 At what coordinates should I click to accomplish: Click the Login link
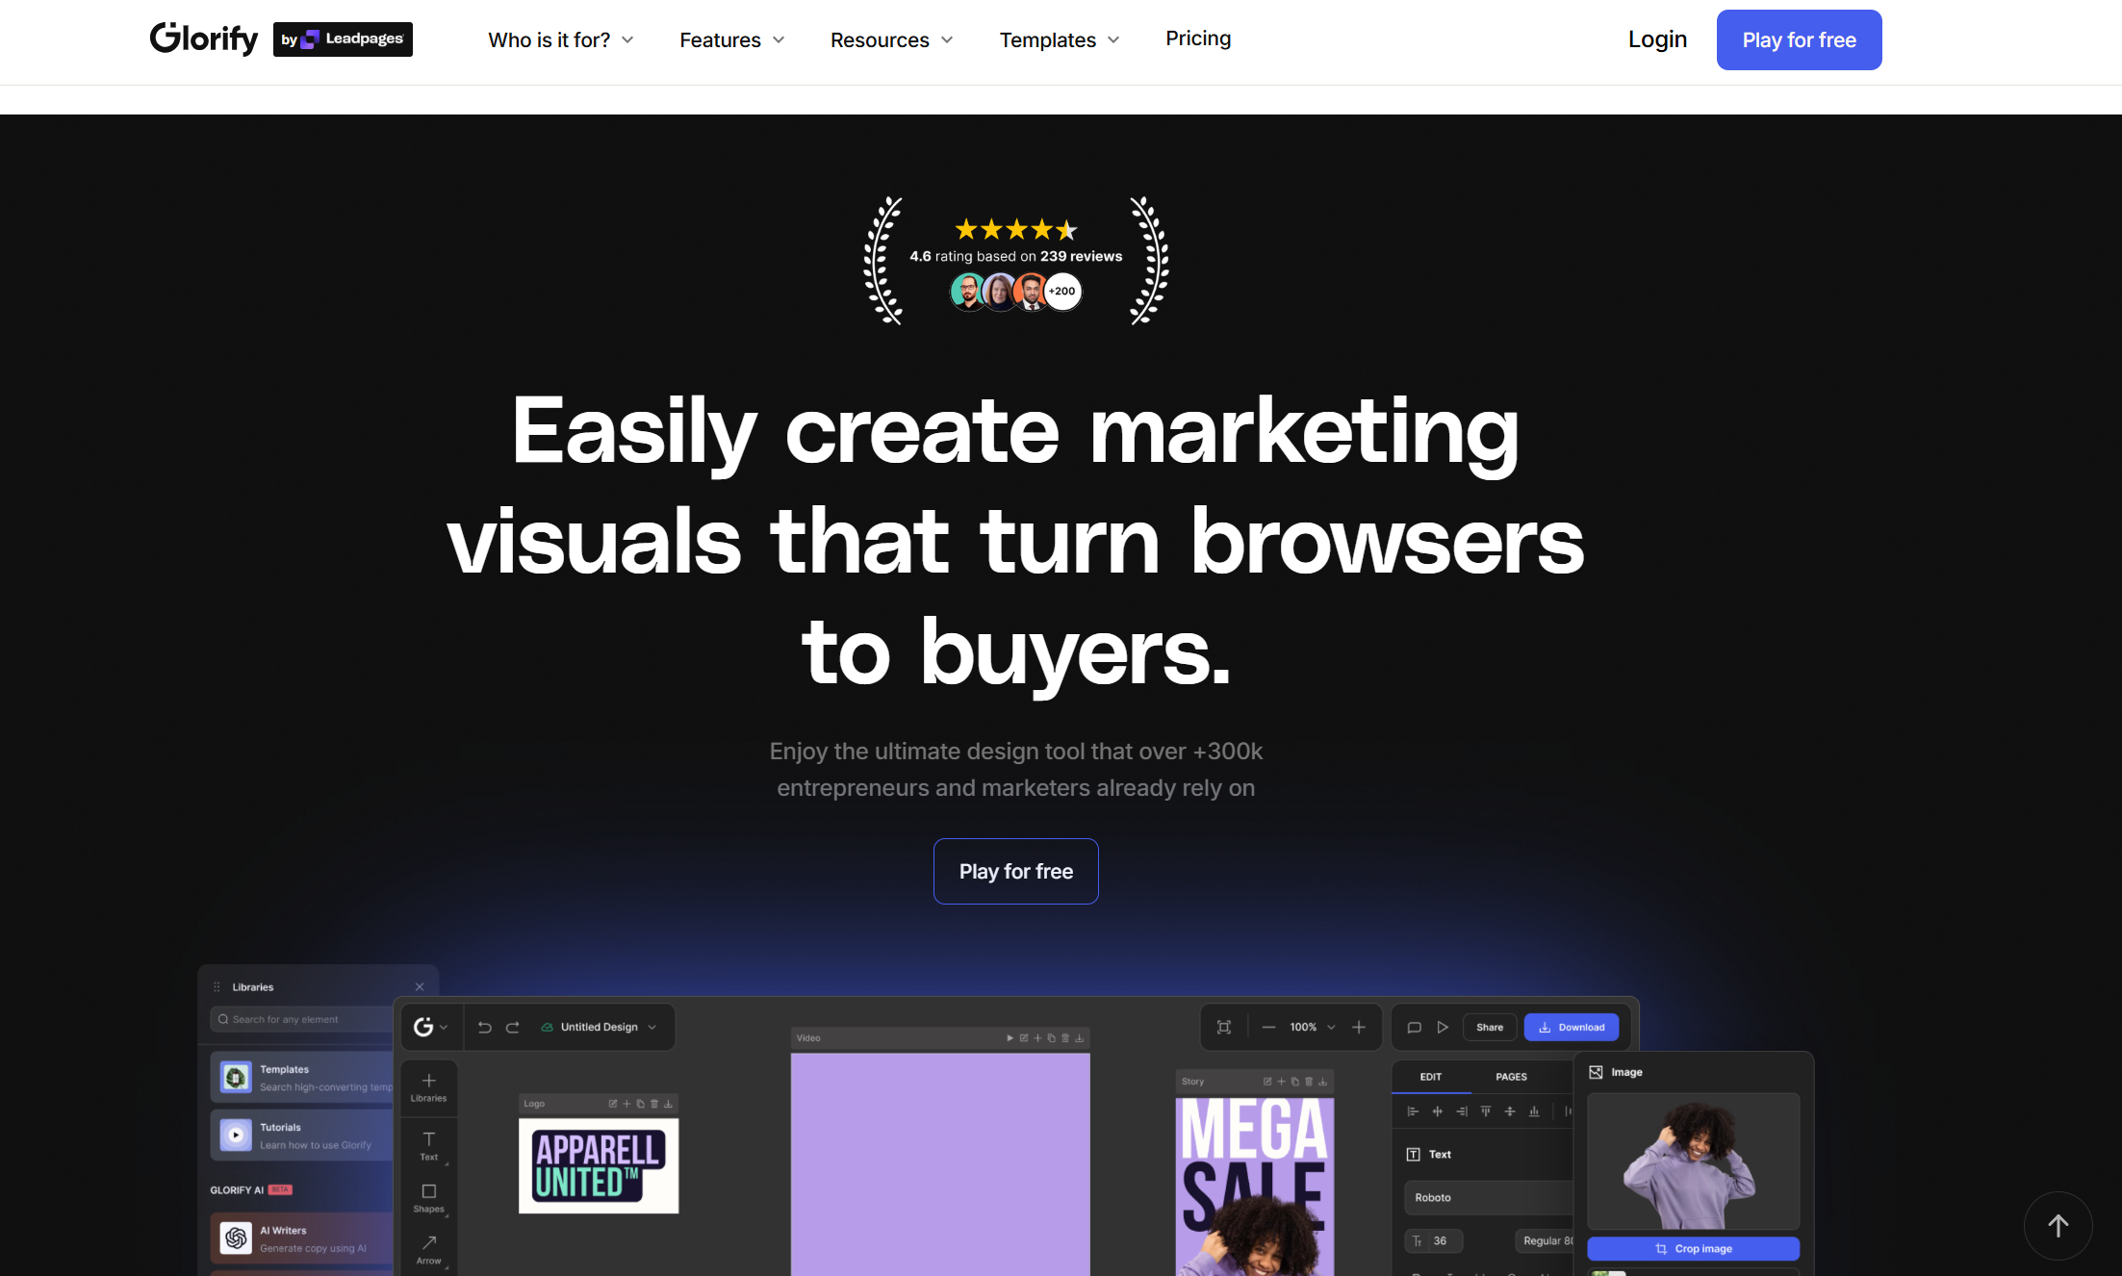click(1657, 39)
